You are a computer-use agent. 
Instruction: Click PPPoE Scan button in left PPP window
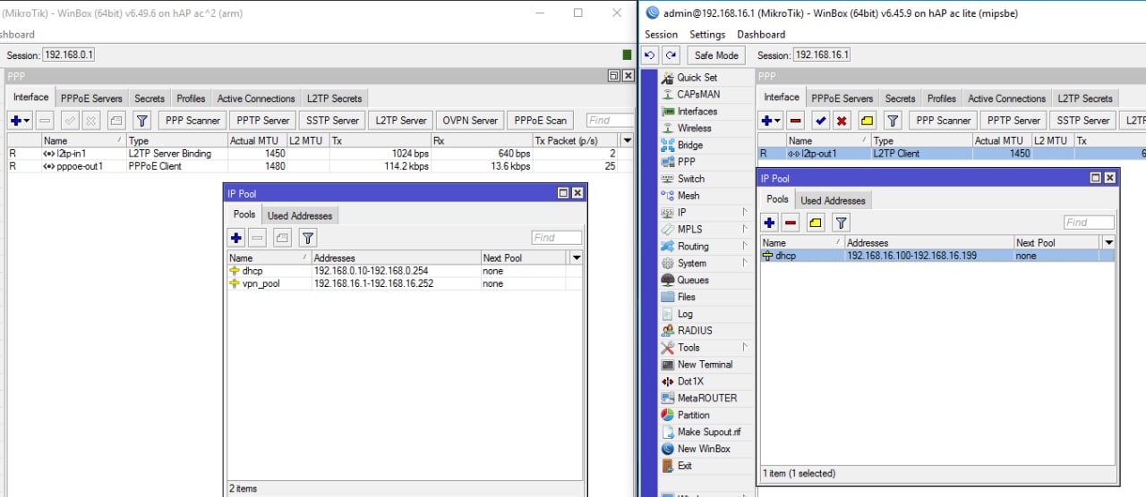(541, 121)
